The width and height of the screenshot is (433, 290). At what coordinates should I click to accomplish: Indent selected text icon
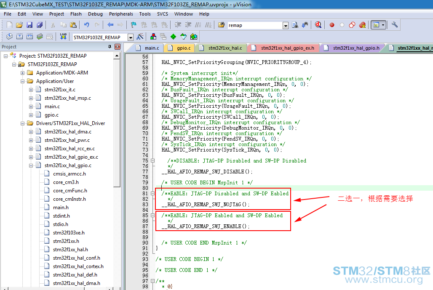(x=178, y=25)
